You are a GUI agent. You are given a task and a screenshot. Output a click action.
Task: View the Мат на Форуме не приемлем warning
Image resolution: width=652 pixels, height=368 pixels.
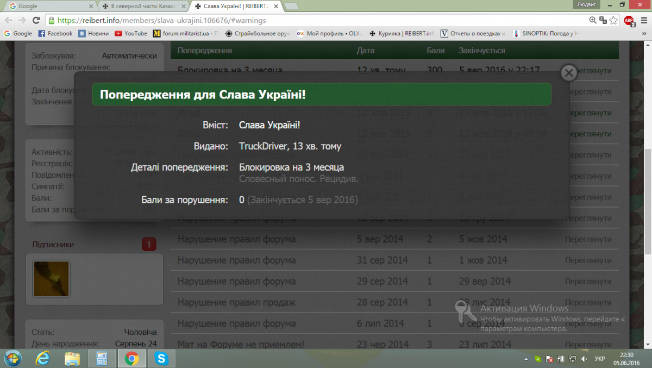[588, 345]
